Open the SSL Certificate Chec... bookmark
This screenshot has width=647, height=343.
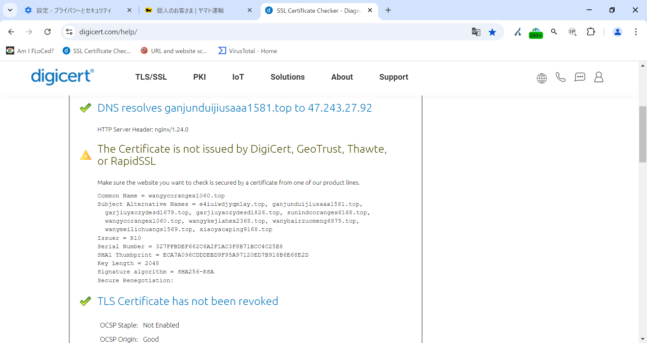(x=97, y=51)
